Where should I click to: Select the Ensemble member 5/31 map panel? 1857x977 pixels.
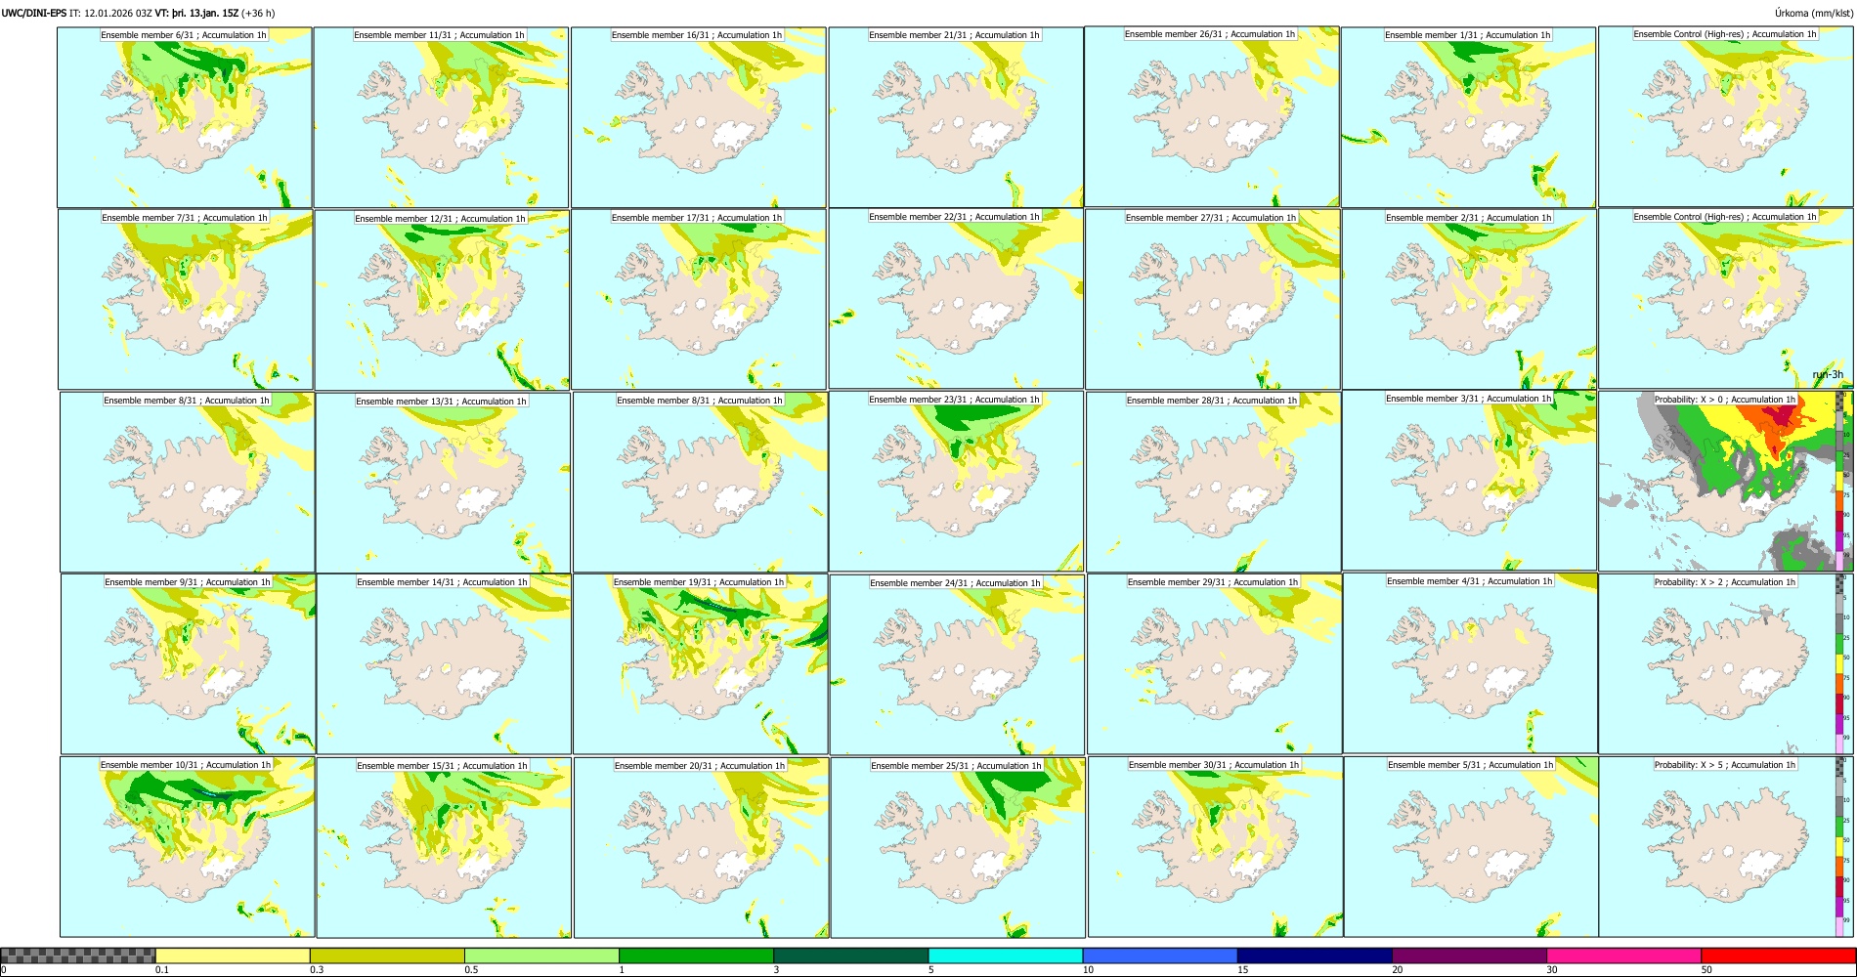[1471, 847]
